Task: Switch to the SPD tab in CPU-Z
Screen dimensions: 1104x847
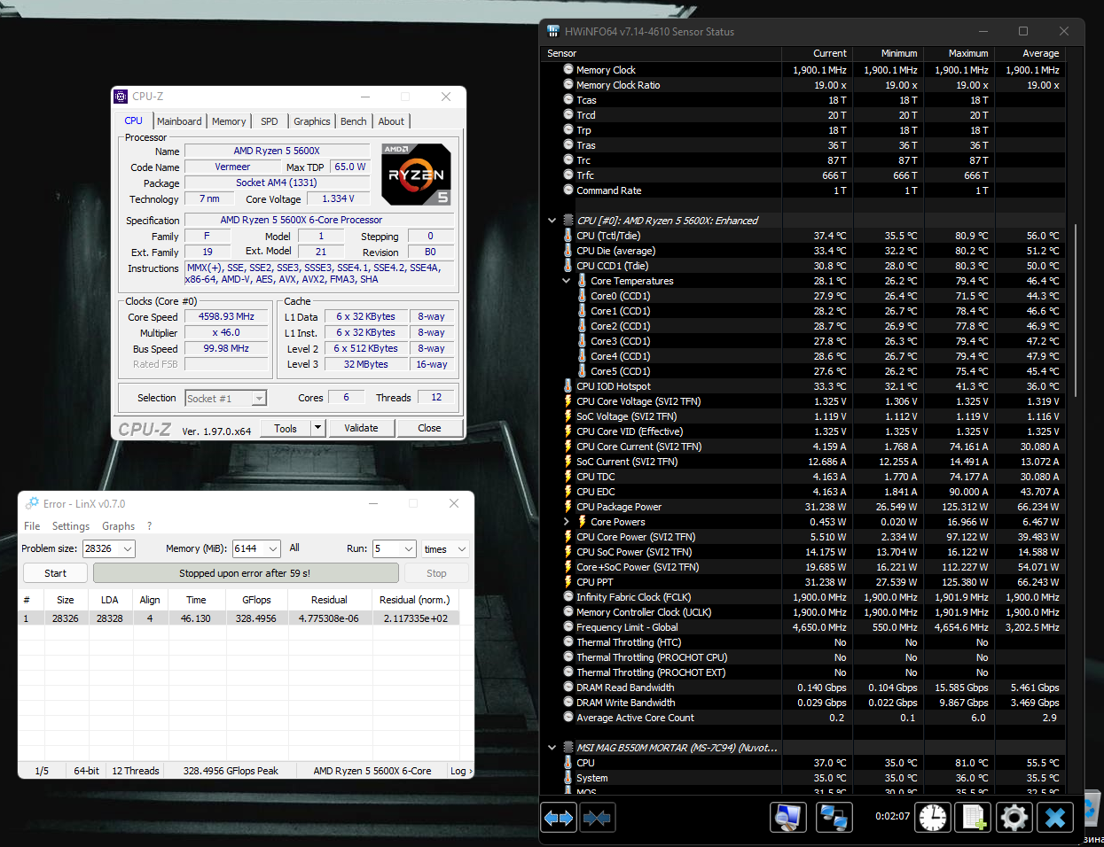Action: click(x=270, y=121)
